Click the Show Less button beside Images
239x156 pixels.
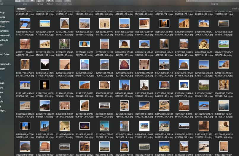(235, 9)
